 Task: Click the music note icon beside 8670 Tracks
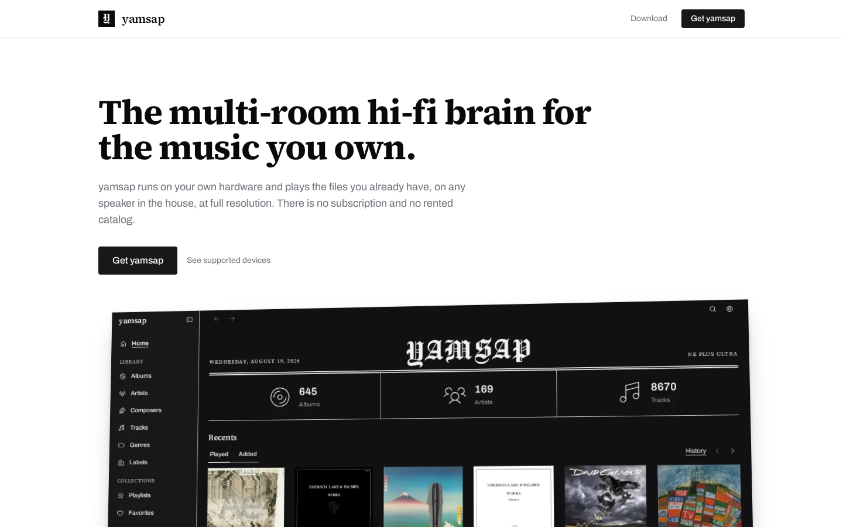[x=630, y=392]
